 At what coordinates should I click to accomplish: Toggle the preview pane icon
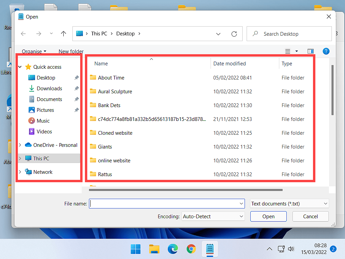tap(311, 51)
